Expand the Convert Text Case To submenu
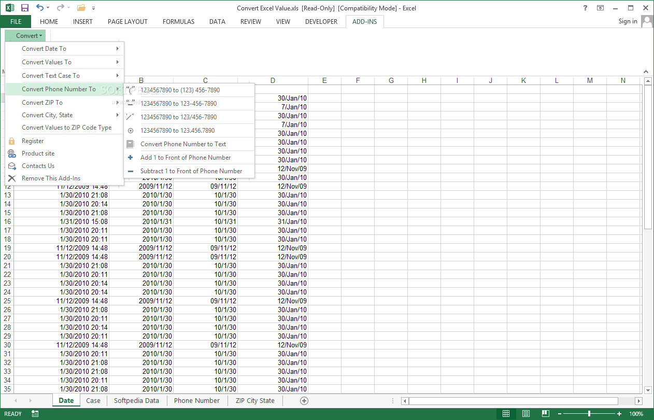 pyautogui.click(x=65, y=76)
